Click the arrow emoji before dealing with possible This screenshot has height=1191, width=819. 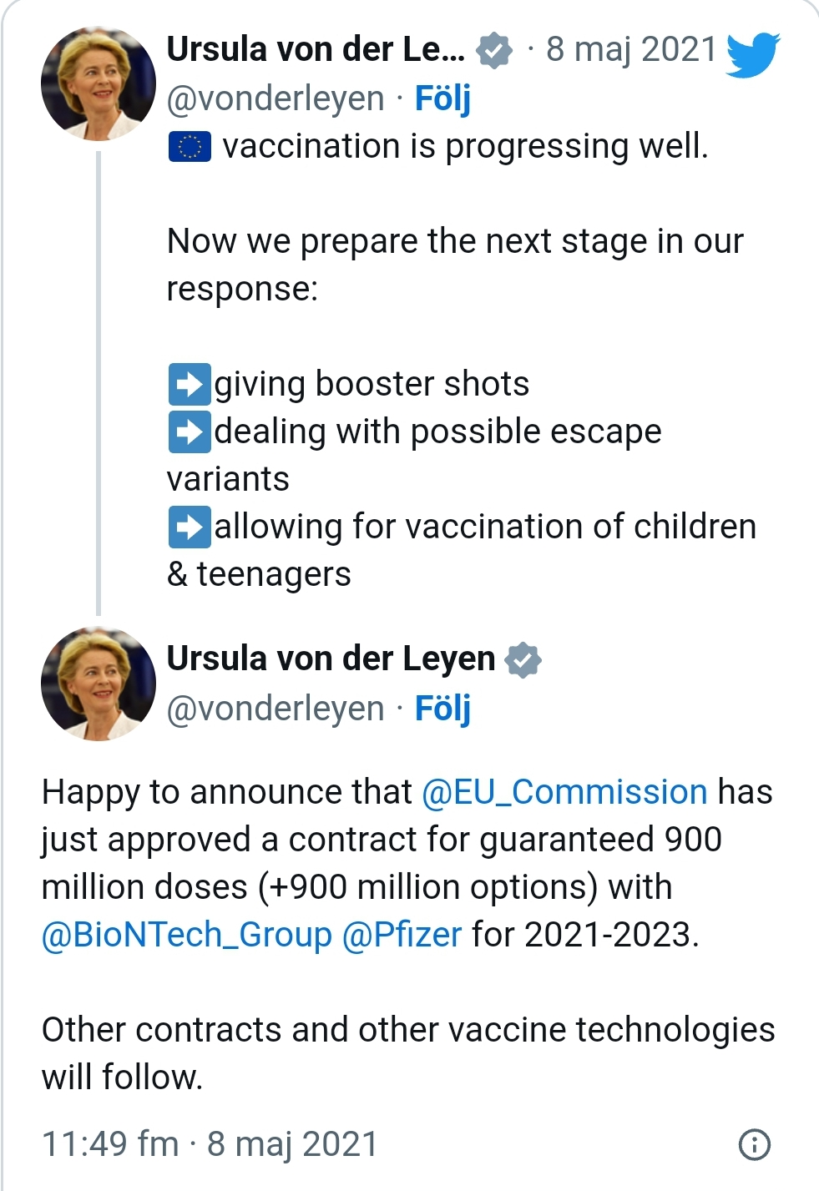[190, 432]
